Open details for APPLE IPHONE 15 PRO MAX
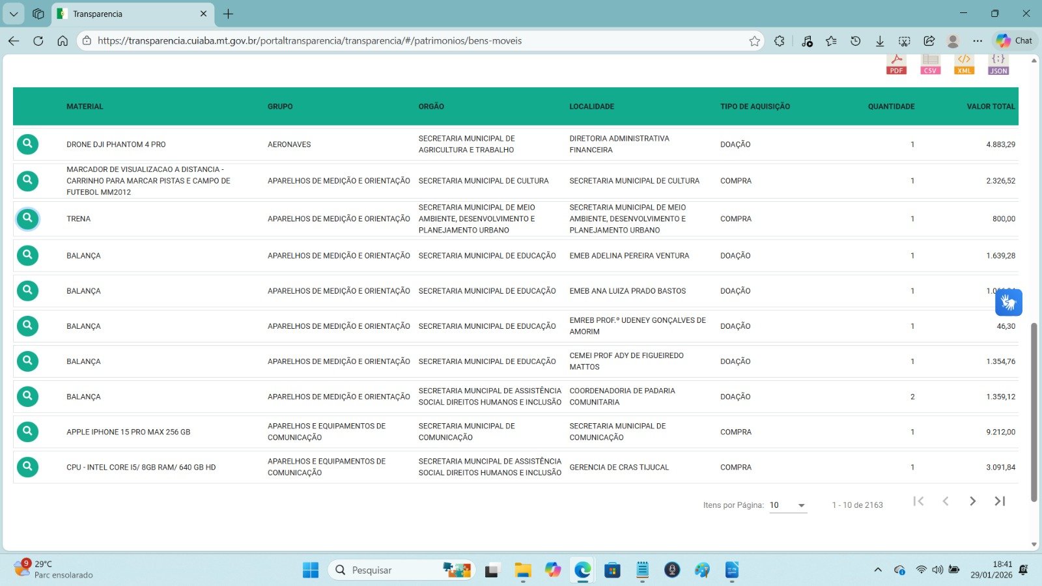The image size is (1042, 586). [x=27, y=431]
